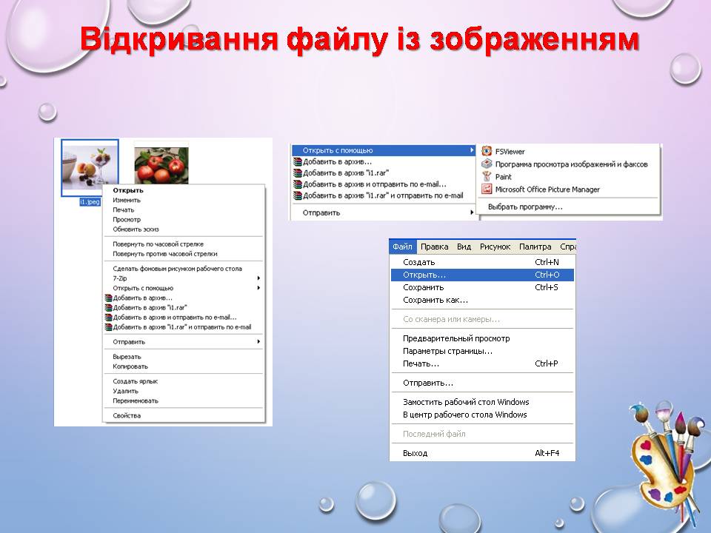711x533 pixels.
Task: Click the Microsoft Office Picture Manager icon
Action: (x=487, y=190)
